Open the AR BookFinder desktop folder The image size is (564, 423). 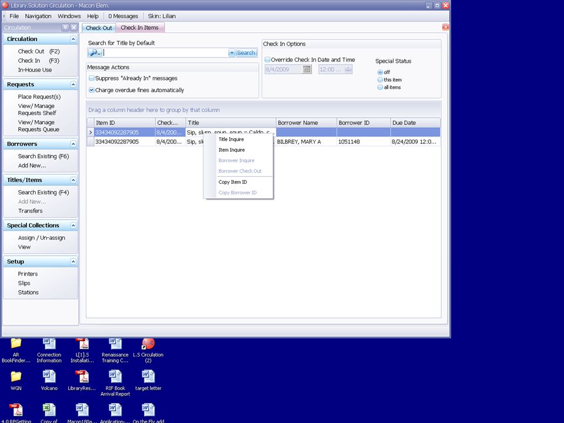coord(16,351)
